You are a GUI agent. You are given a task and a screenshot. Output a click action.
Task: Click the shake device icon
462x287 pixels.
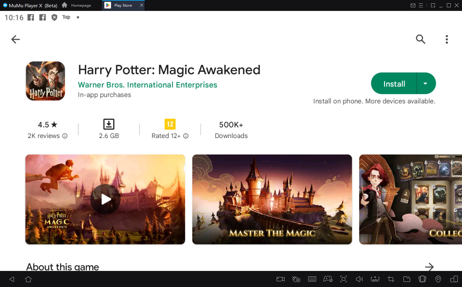423,279
